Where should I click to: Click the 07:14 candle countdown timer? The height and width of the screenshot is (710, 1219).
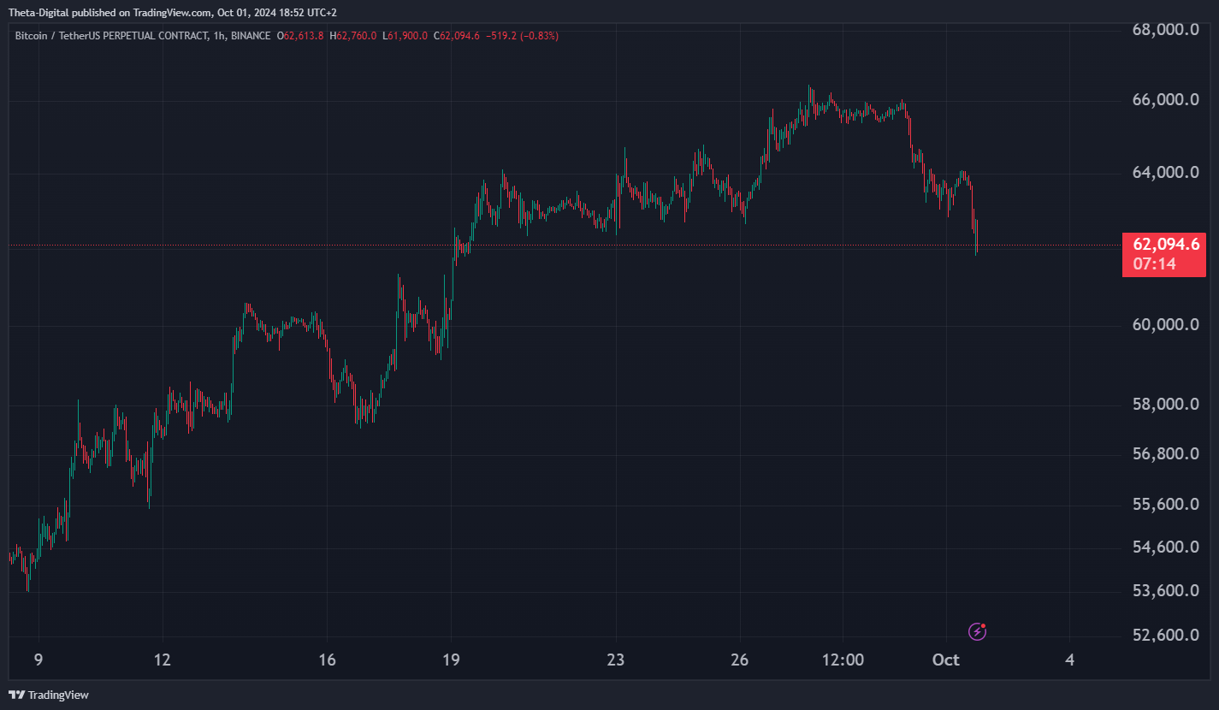[x=1154, y=264]
